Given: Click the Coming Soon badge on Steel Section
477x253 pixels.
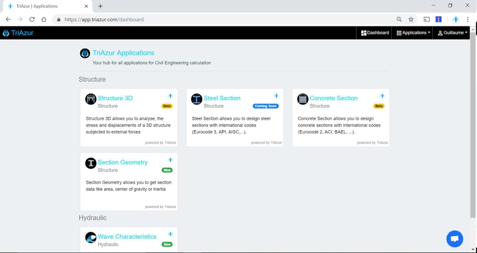Looking at the screenshot, I should 266,106.
